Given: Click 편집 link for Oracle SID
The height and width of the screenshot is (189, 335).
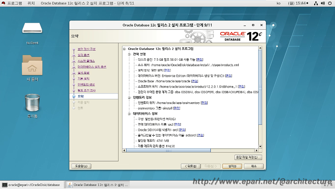Looking at the screenshot, I should pyautogui.click(x=182, y=130).
